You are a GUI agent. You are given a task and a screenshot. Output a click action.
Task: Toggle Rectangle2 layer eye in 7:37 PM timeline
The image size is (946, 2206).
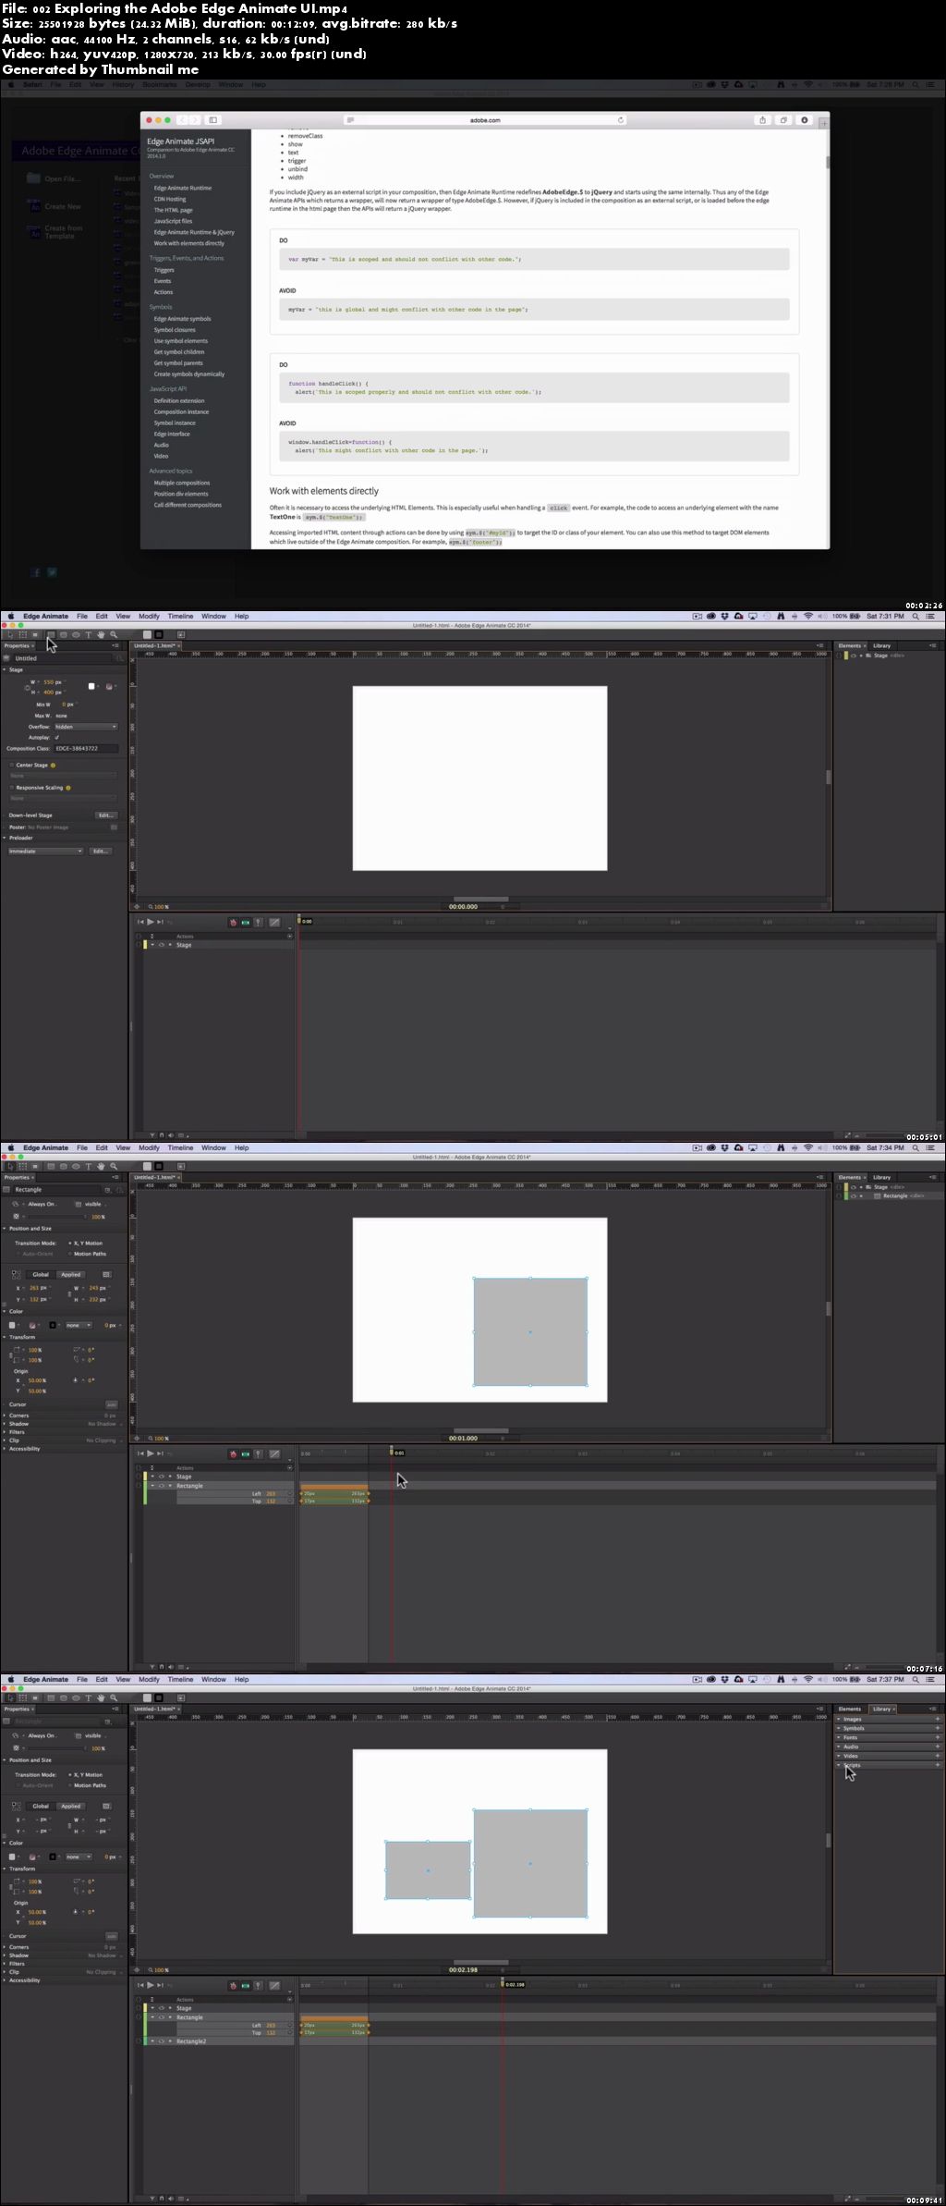[x=162, y=2041]
